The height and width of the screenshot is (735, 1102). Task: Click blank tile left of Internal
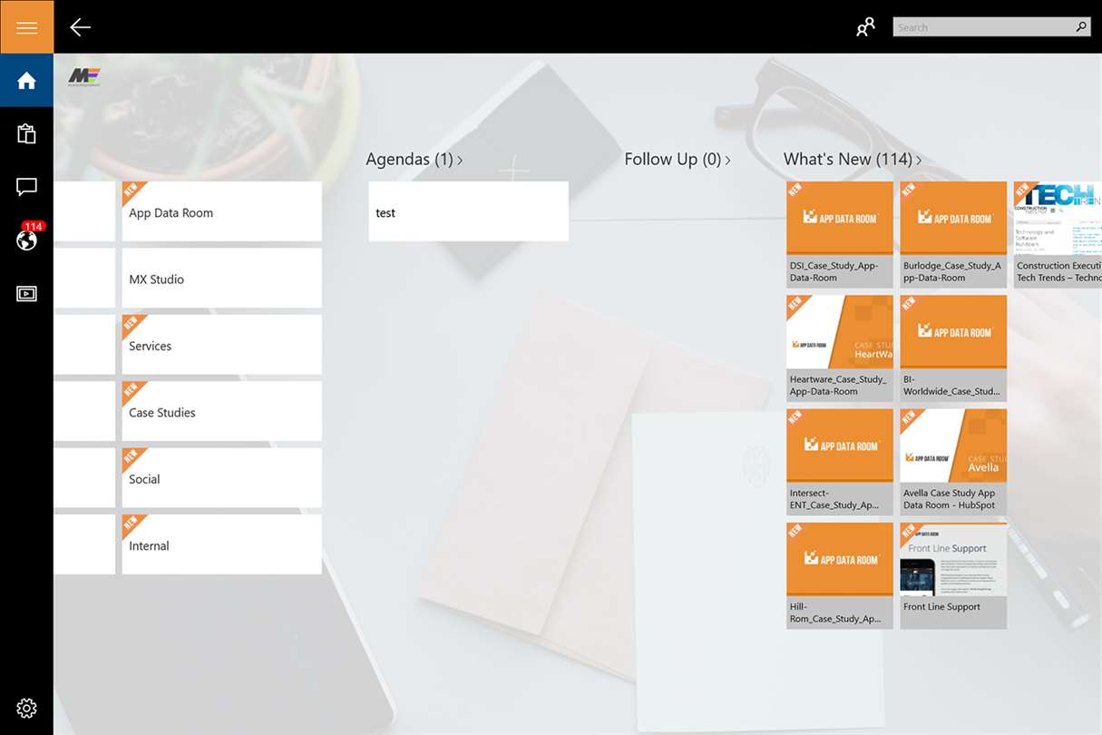84,544
